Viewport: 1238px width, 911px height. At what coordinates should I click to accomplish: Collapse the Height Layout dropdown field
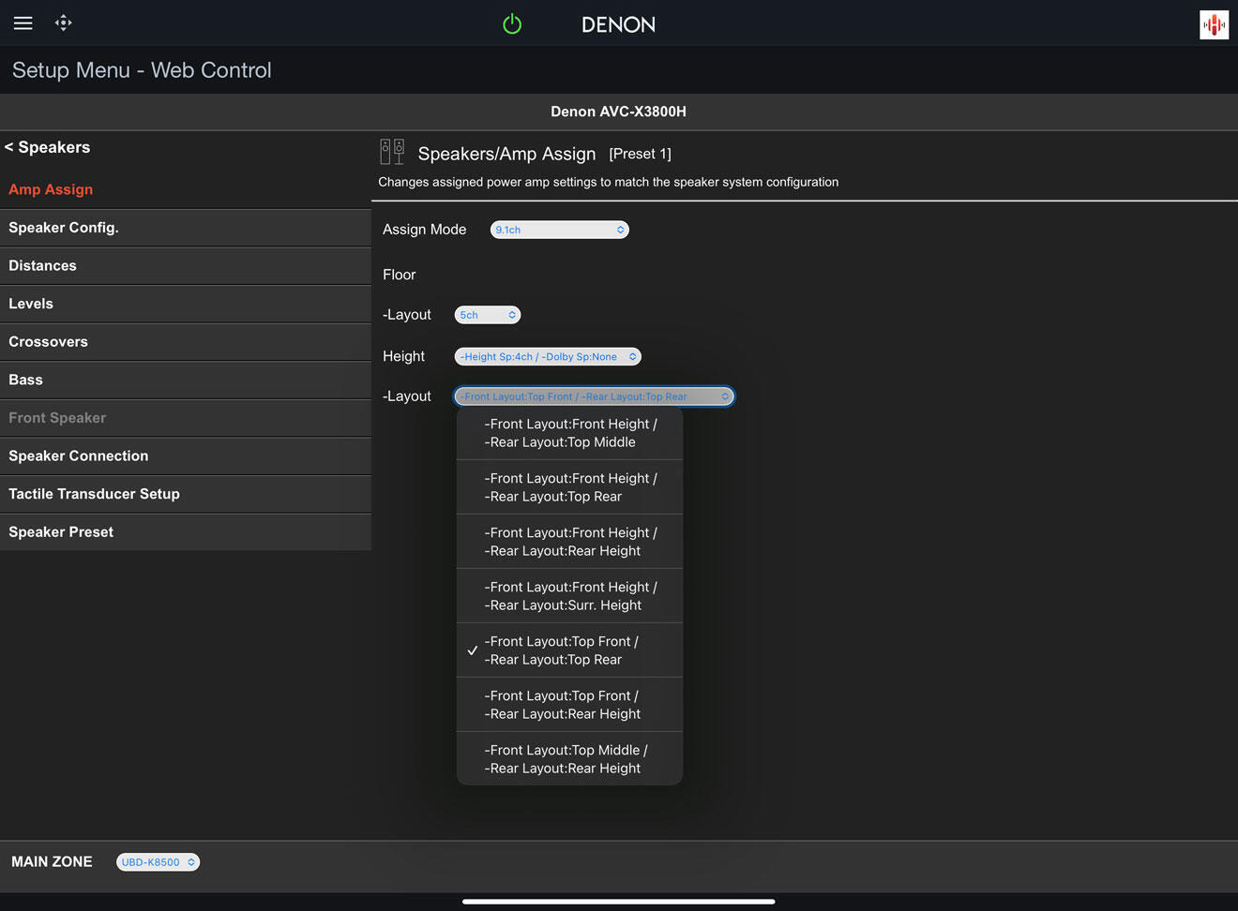pos(595,396)
